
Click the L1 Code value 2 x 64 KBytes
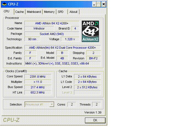[x=87, y=82]
